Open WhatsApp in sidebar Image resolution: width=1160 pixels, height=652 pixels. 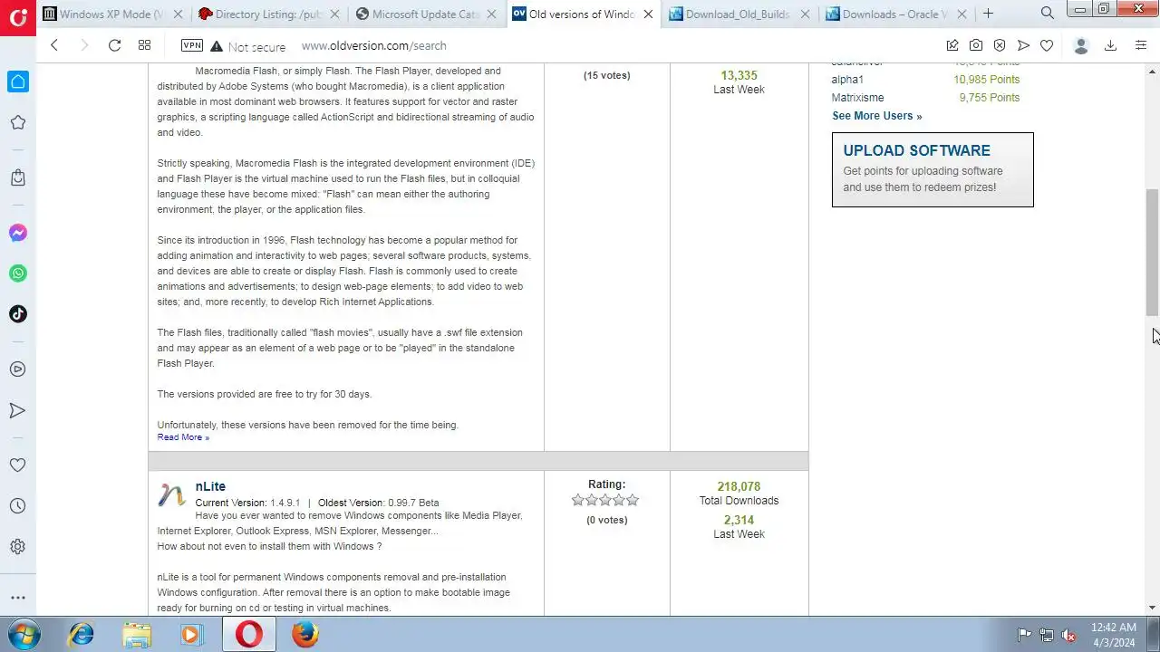pos(17,273)
